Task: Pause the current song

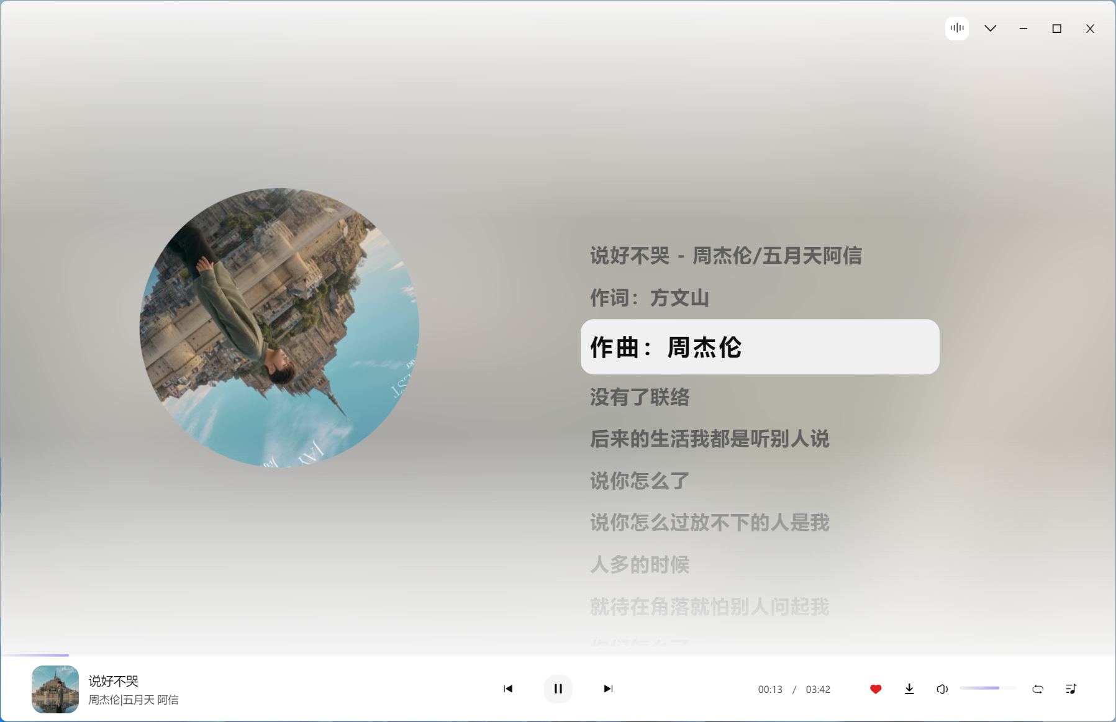Action: pyautogui.click(x=558, y=688)
